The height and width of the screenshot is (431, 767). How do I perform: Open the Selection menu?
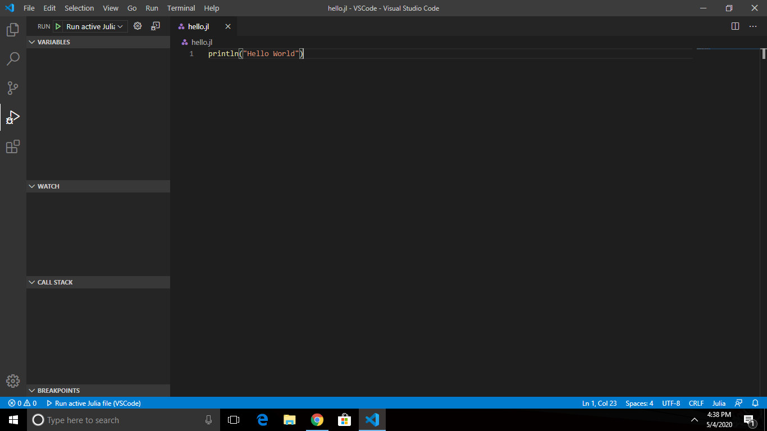[x=79, y=8]
